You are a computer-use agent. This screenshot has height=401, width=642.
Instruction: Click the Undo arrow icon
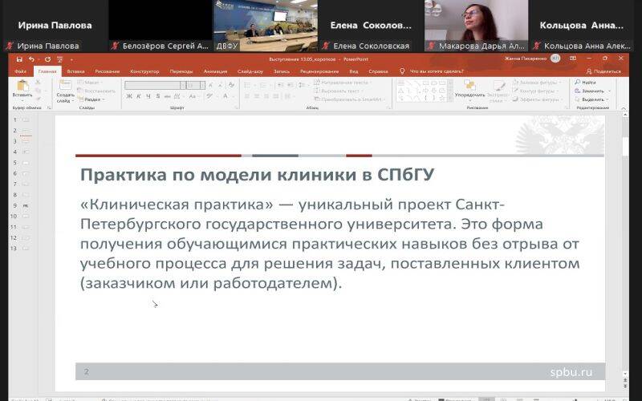click(31, 59)
